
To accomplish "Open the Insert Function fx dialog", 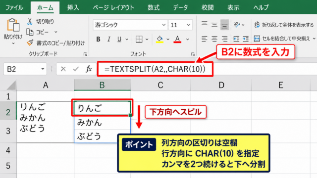I will (89, 69).
